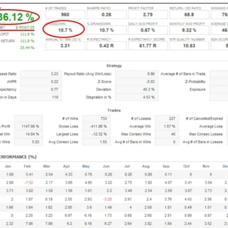Select the Sharpe Ratio box showing 0.26
228x228 pixels.
tap(107, 15)
